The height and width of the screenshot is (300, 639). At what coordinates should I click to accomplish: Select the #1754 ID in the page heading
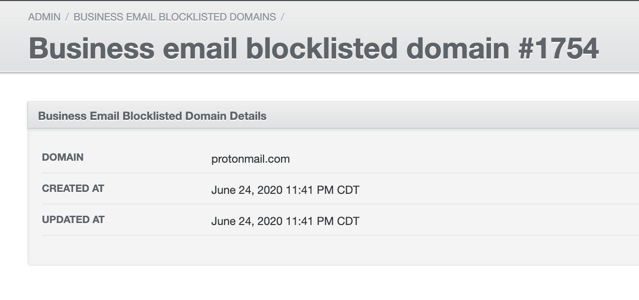point(559,49)
